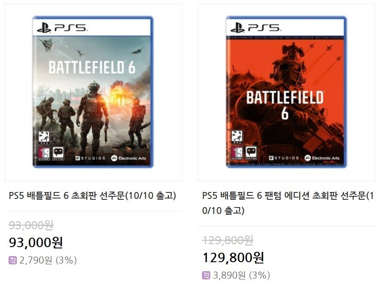
Task: Click the Electronic Arts logo on the Phantom cover
Action: [x=322, y=158]
